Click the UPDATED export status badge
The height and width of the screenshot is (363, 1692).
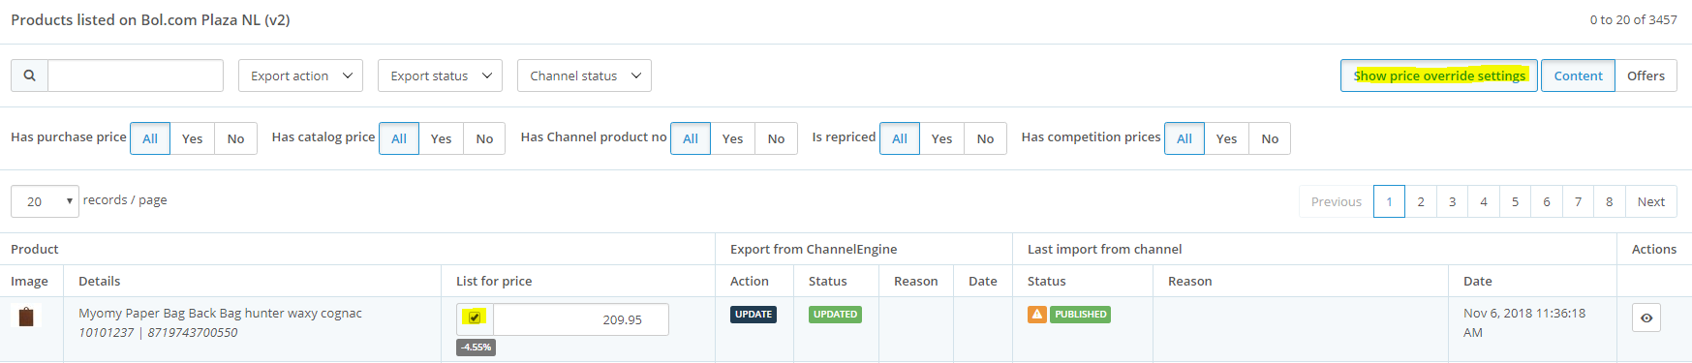pos(835,315)
